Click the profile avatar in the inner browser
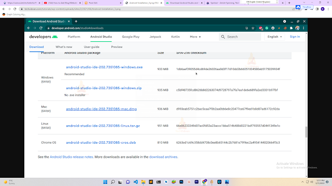Image resolution: width=332 pixels, height=186 pixels. (x=297, y=28)
